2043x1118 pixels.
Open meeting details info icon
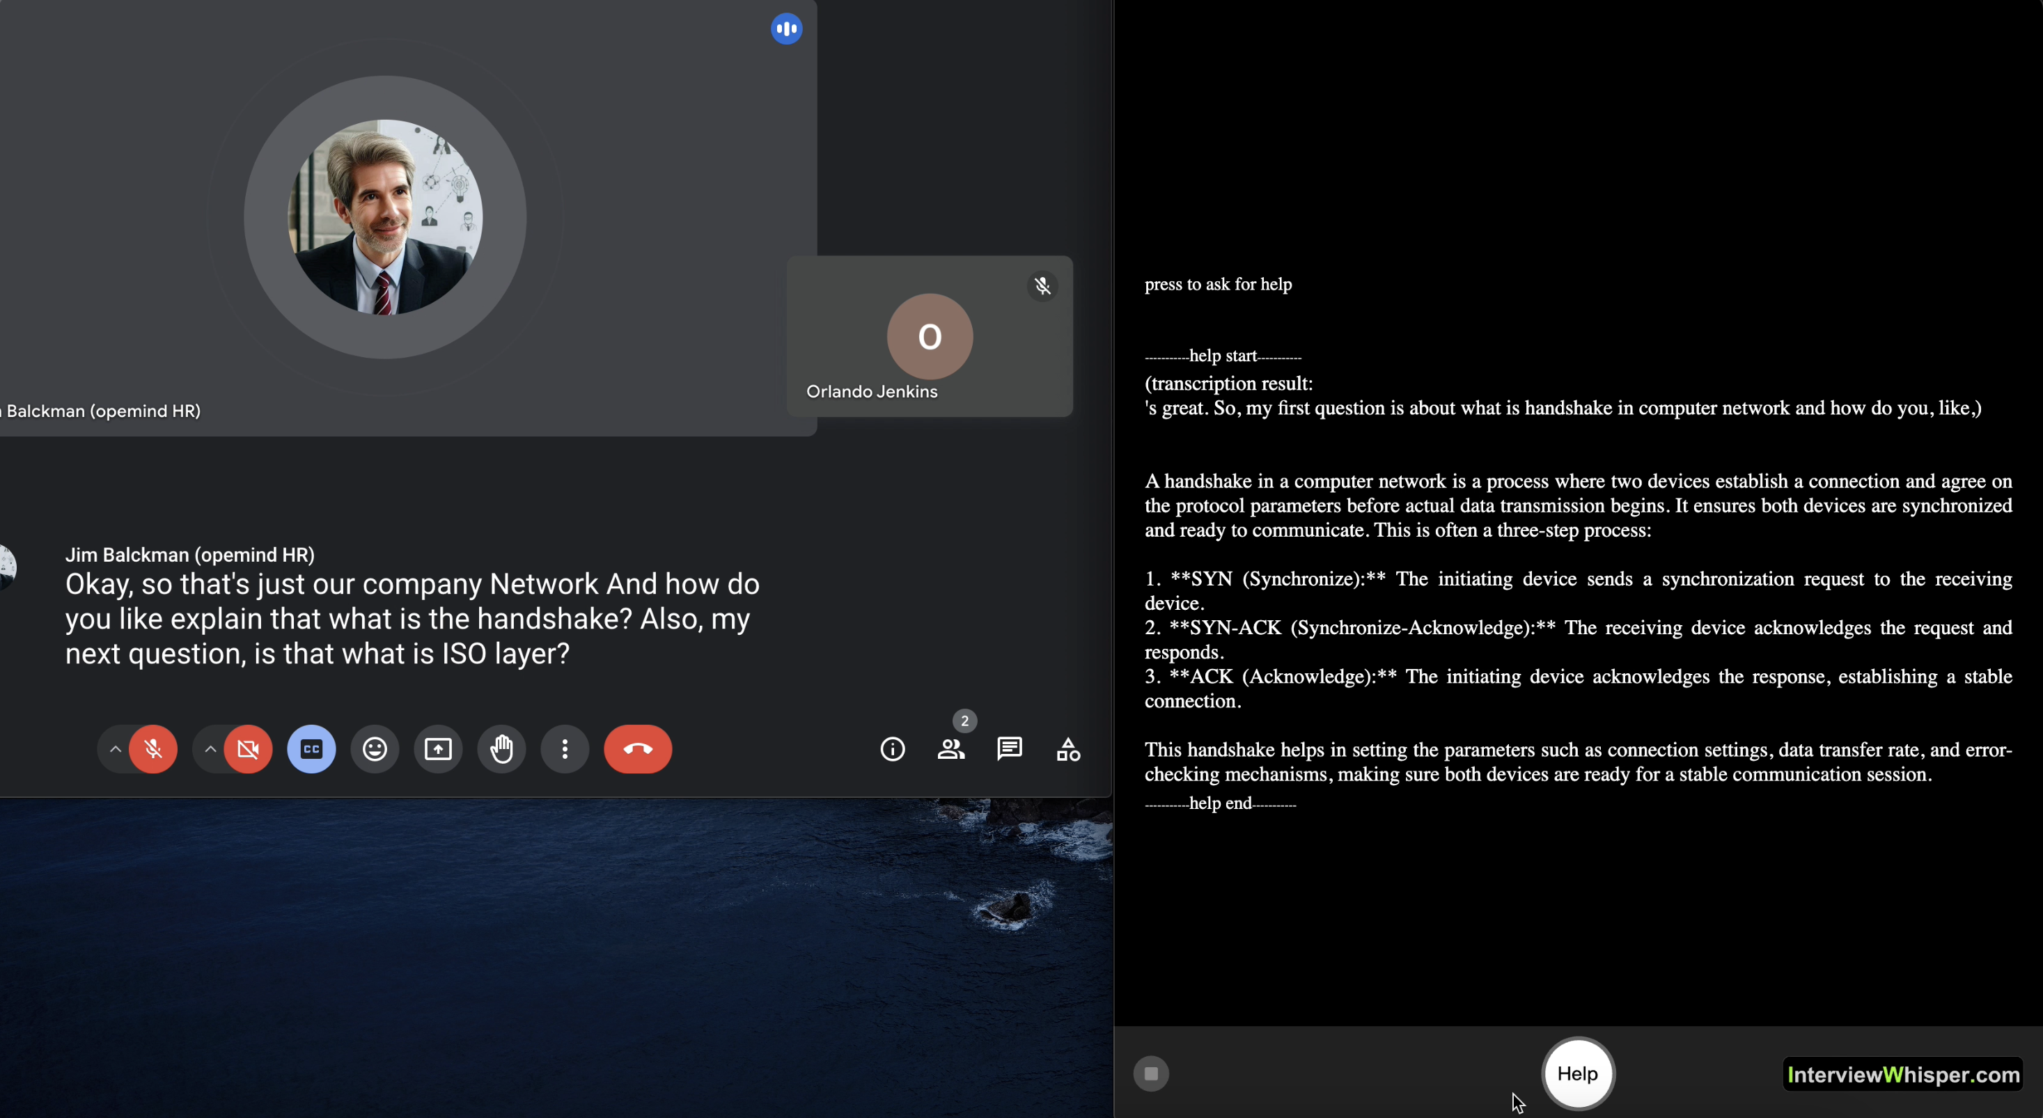[x=892, y=749]
